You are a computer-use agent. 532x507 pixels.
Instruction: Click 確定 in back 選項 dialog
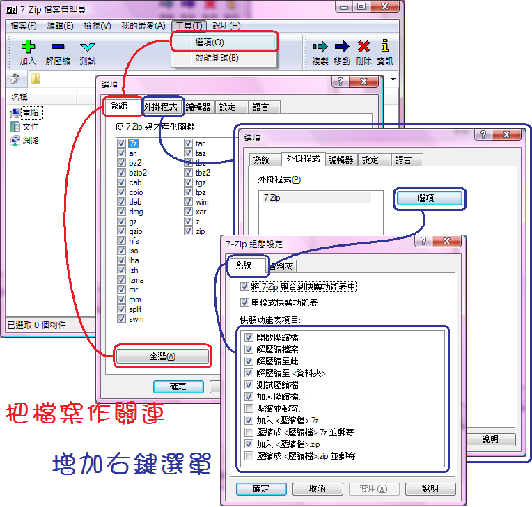178,387
